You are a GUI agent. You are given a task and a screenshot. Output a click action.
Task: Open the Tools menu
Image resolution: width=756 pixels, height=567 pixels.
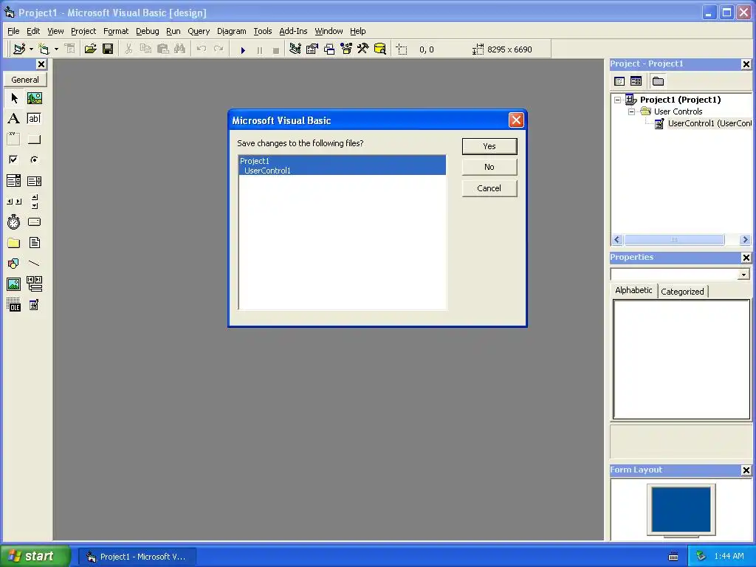pos(263,31)
